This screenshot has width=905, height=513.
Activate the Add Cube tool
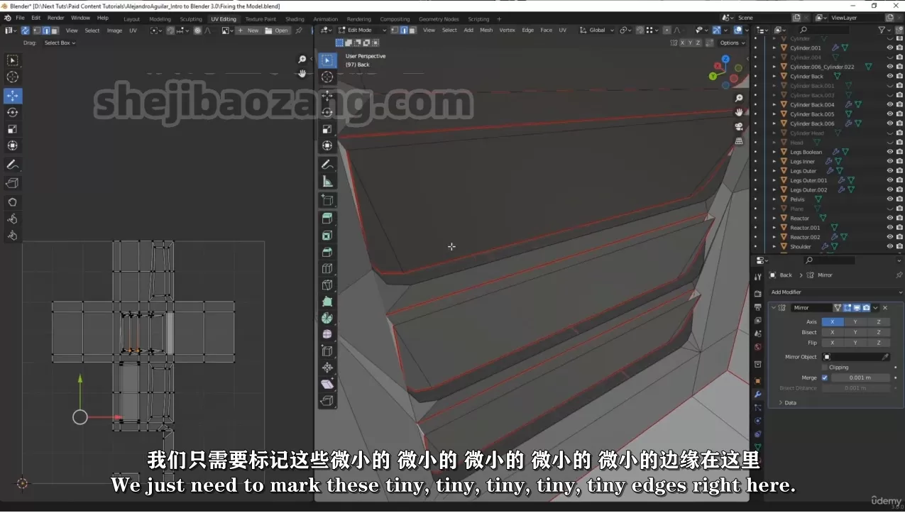click(x=327, y=200)
